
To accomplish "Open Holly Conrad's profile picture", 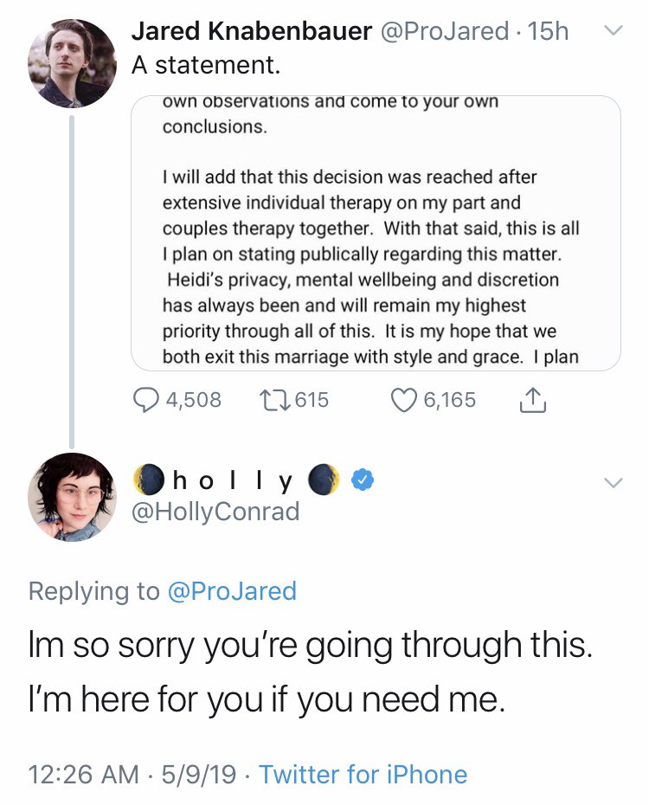I will (x=72, y=497).
